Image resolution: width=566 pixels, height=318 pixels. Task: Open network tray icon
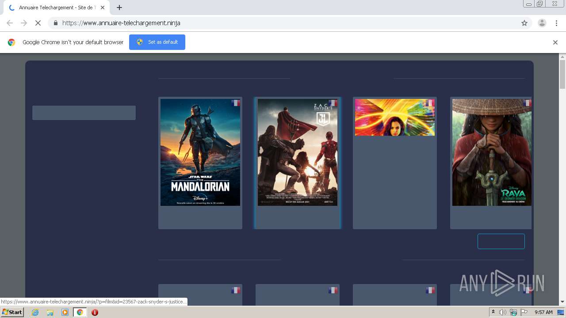(513, 312)
